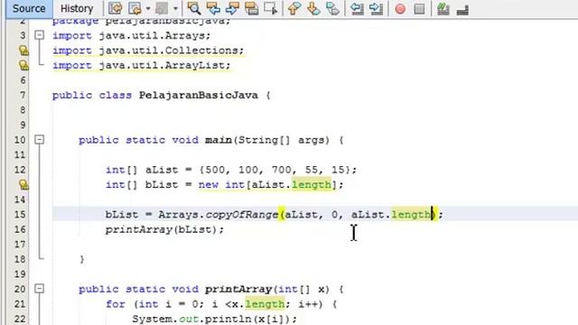Click the line number 15 in the gutter

click(x=20, y=215)
